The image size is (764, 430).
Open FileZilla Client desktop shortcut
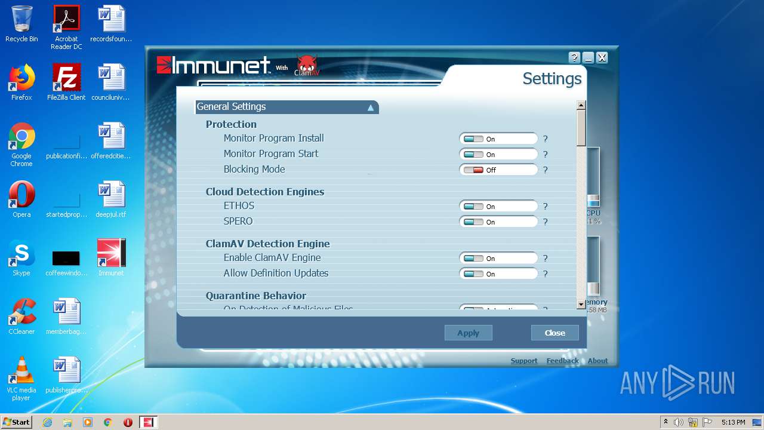pos(66,82)
